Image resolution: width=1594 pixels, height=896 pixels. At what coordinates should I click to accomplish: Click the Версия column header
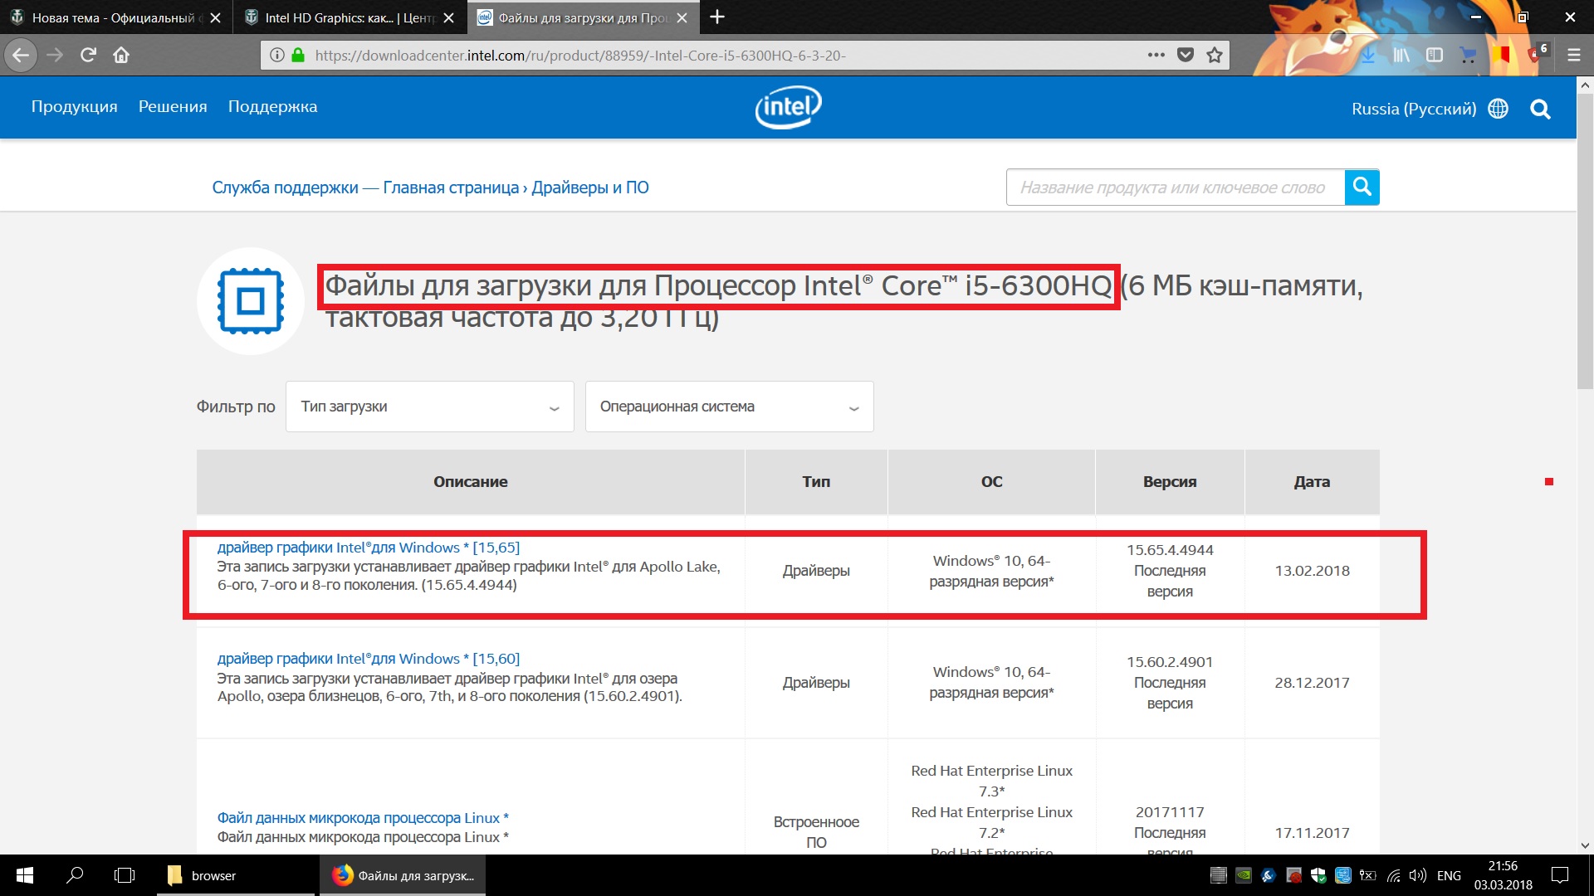point(1170,482)
